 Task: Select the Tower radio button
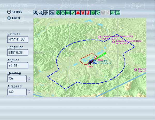click(x=9, y=18)
